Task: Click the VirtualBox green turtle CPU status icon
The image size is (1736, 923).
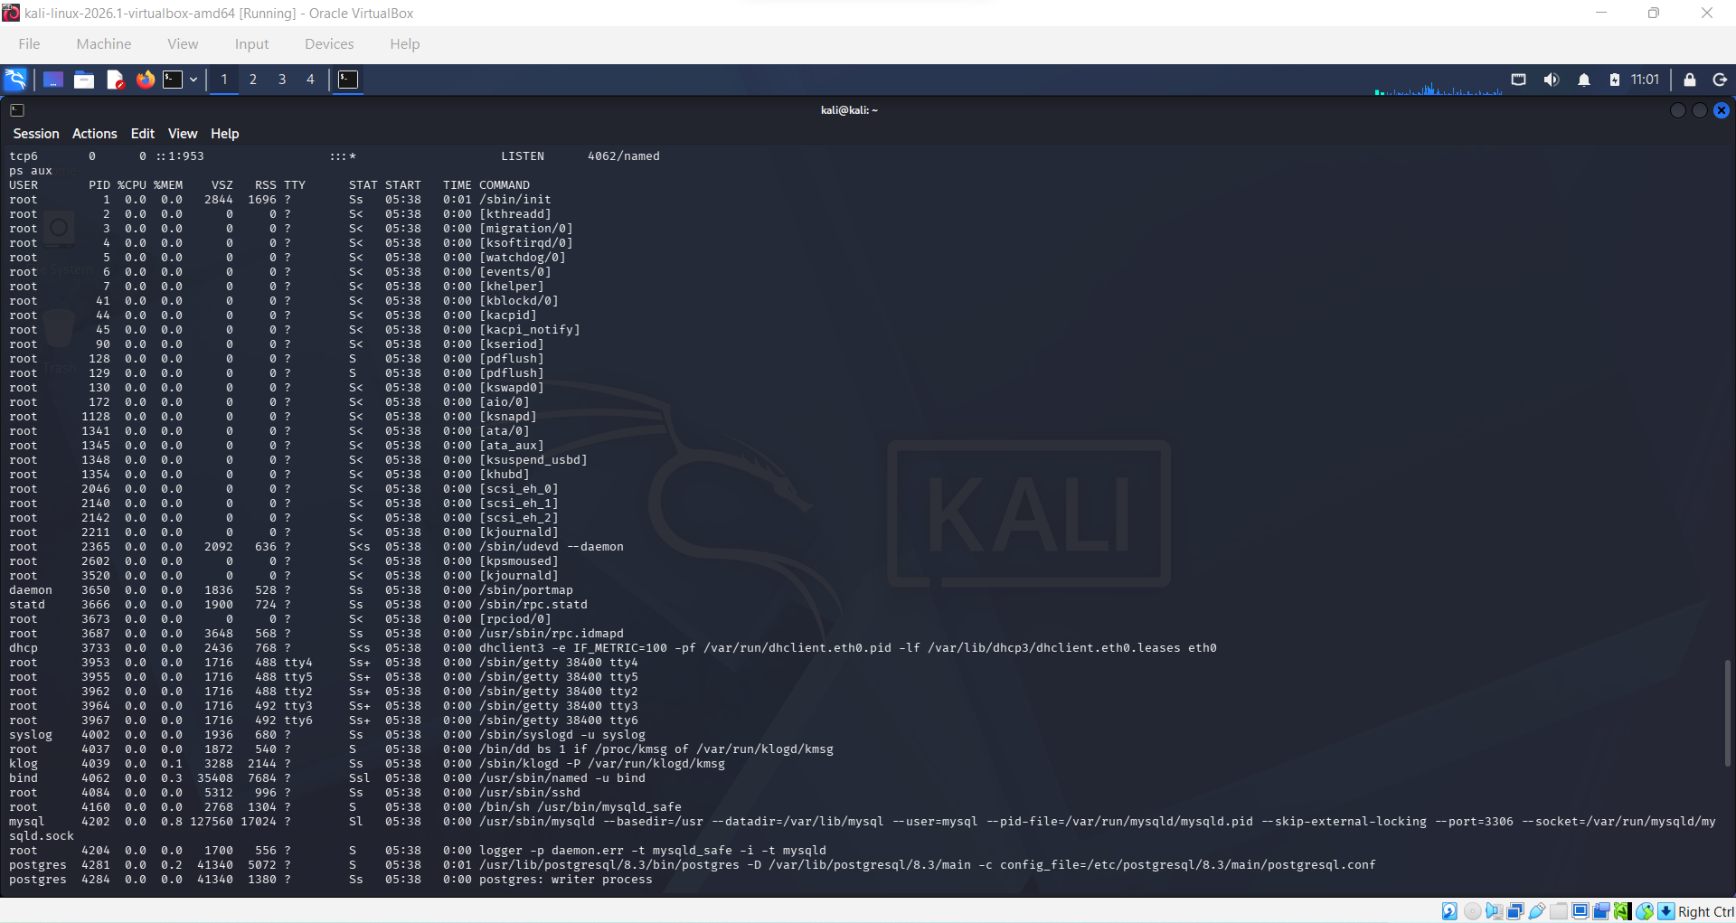Action: point(1623,911)
